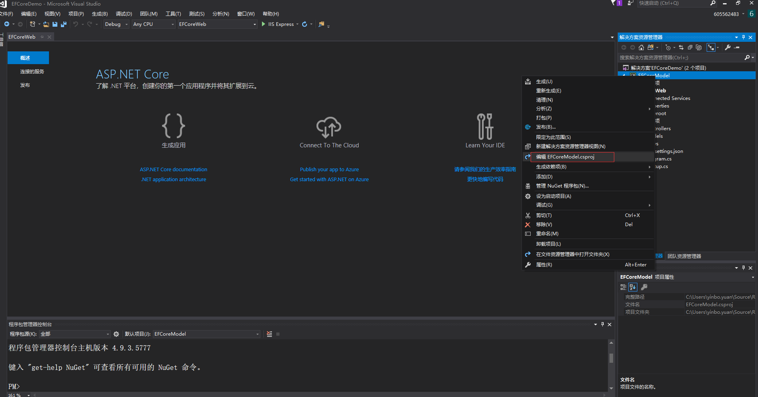Open account 605562483 dropdown

[729, 14]
